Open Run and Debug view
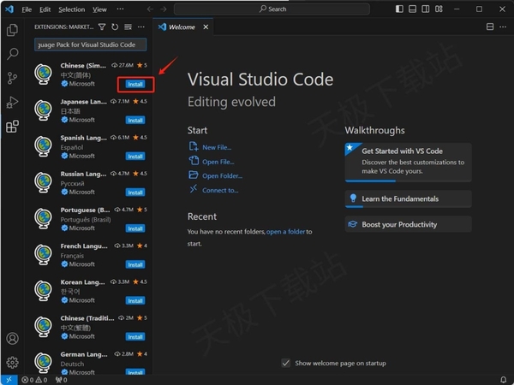 coord(12,102)
